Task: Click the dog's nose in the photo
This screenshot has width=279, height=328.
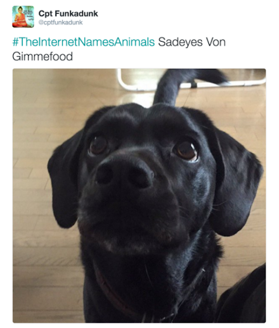Action: pyautogui.click(x=125, y=172)
